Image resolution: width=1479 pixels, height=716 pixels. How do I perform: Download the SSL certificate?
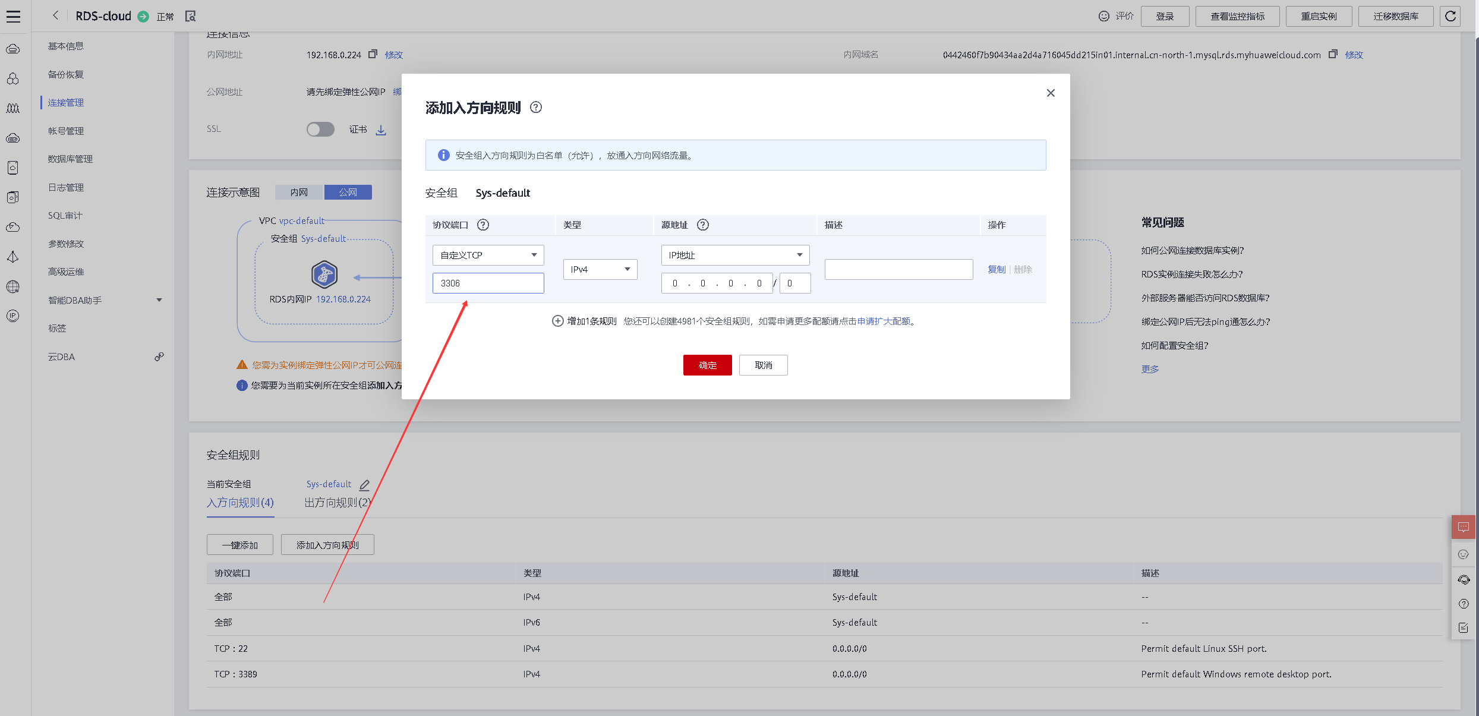pyautogui.click(x=381, y=130)
